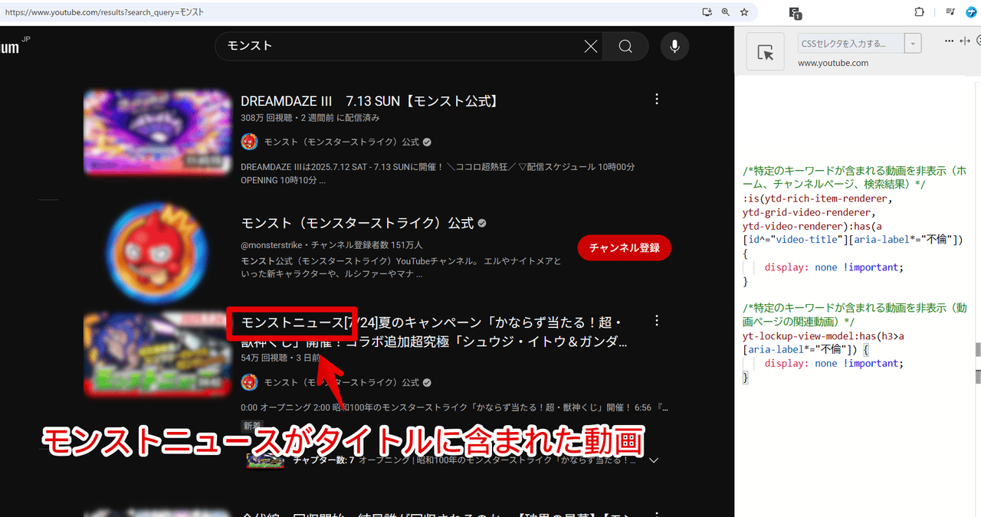Click small channel avatar under DREAMDAZE III
This screenshot has width=981, height=517.
click(249, 142)
